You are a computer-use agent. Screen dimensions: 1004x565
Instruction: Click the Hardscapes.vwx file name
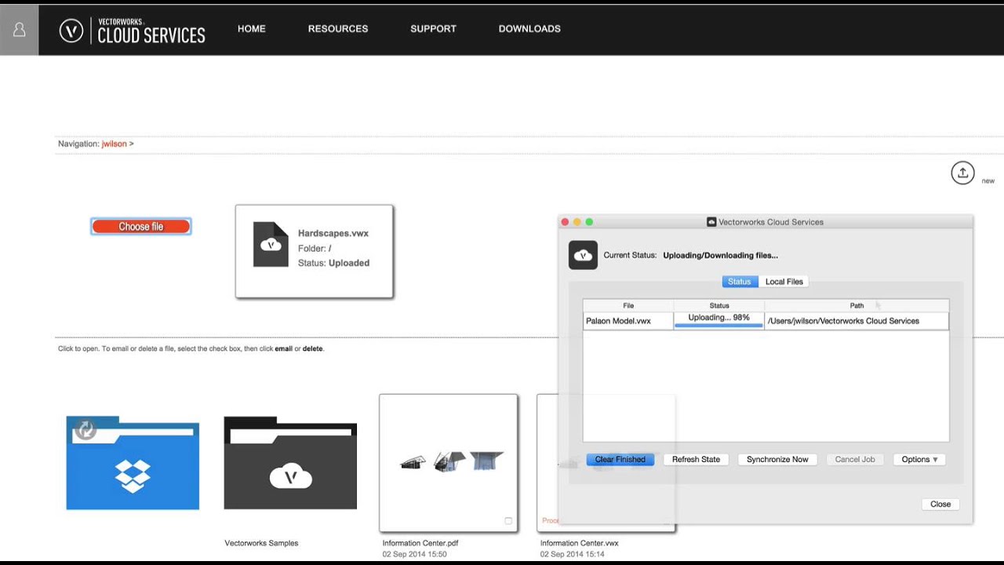[333, 234]
